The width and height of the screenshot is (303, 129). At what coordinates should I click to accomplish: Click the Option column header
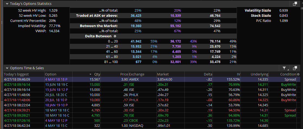click(x=51, y=74)
